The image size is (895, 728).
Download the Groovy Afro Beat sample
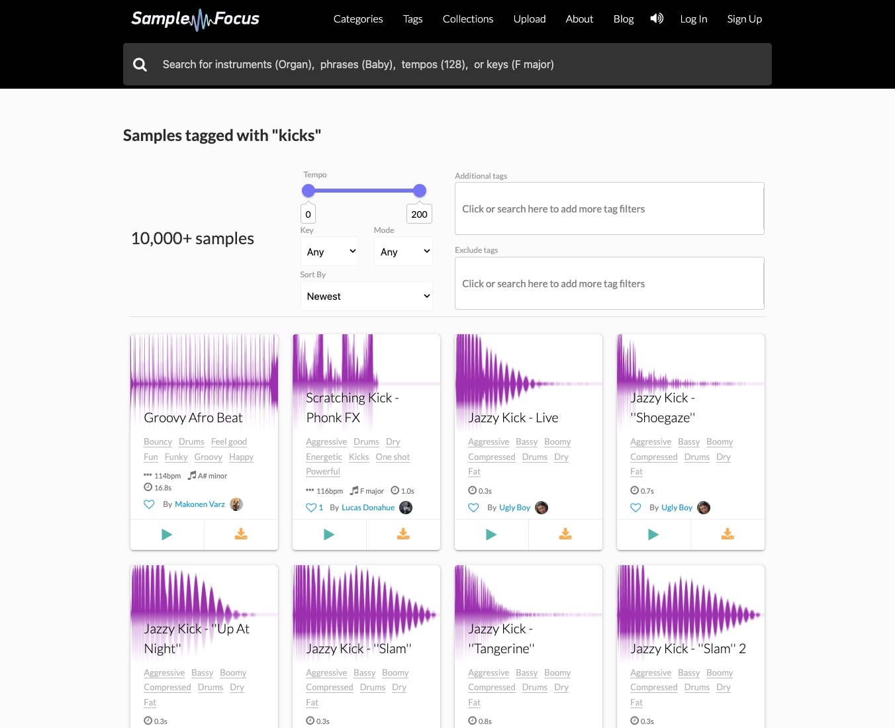pos(241,535)
